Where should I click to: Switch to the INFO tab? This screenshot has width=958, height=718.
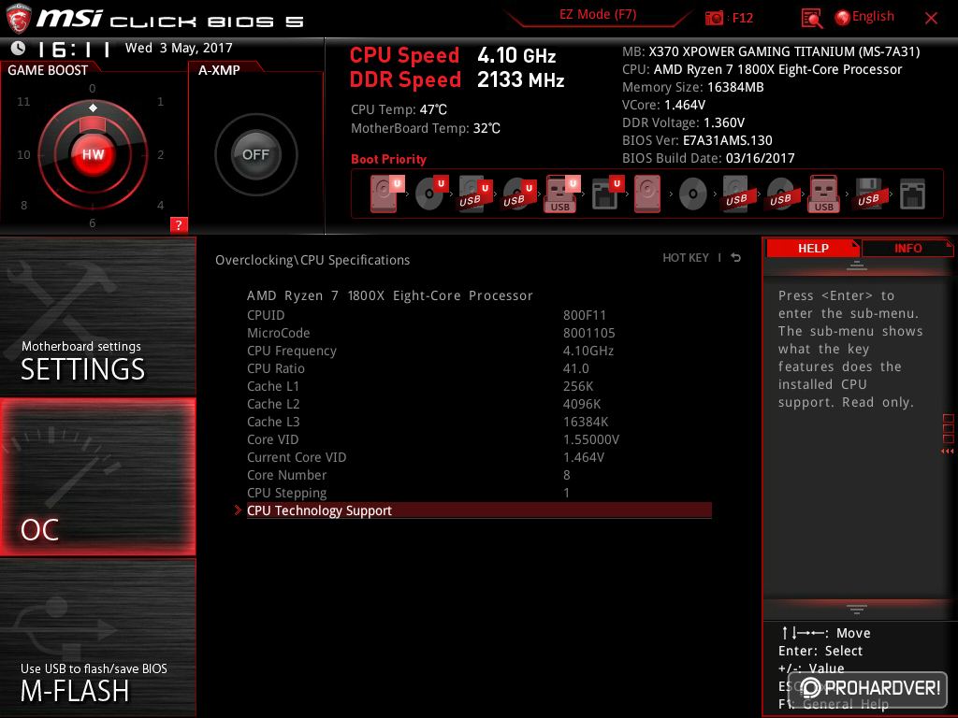907,248
